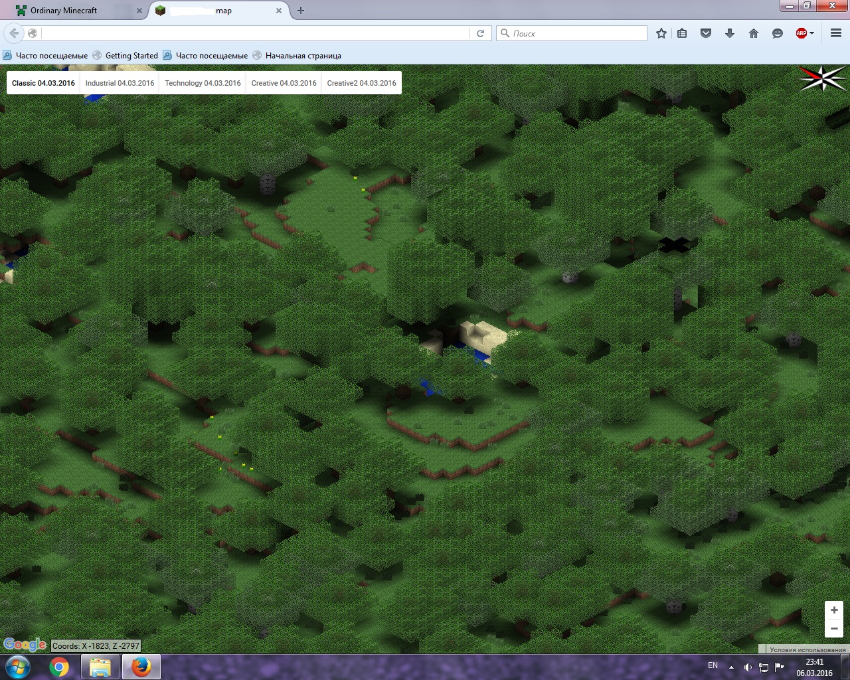This screenshot has height=680, width=850.
Task: Click the site identity globe icon
Action: [33, 33]
